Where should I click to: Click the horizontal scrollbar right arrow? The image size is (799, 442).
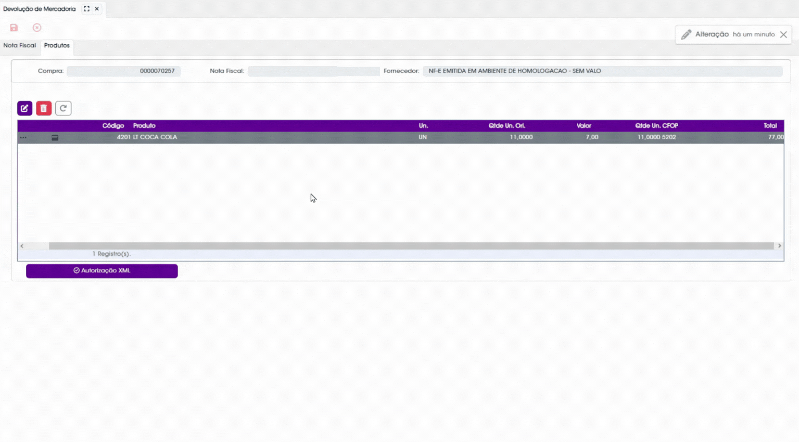coord(779,246)
